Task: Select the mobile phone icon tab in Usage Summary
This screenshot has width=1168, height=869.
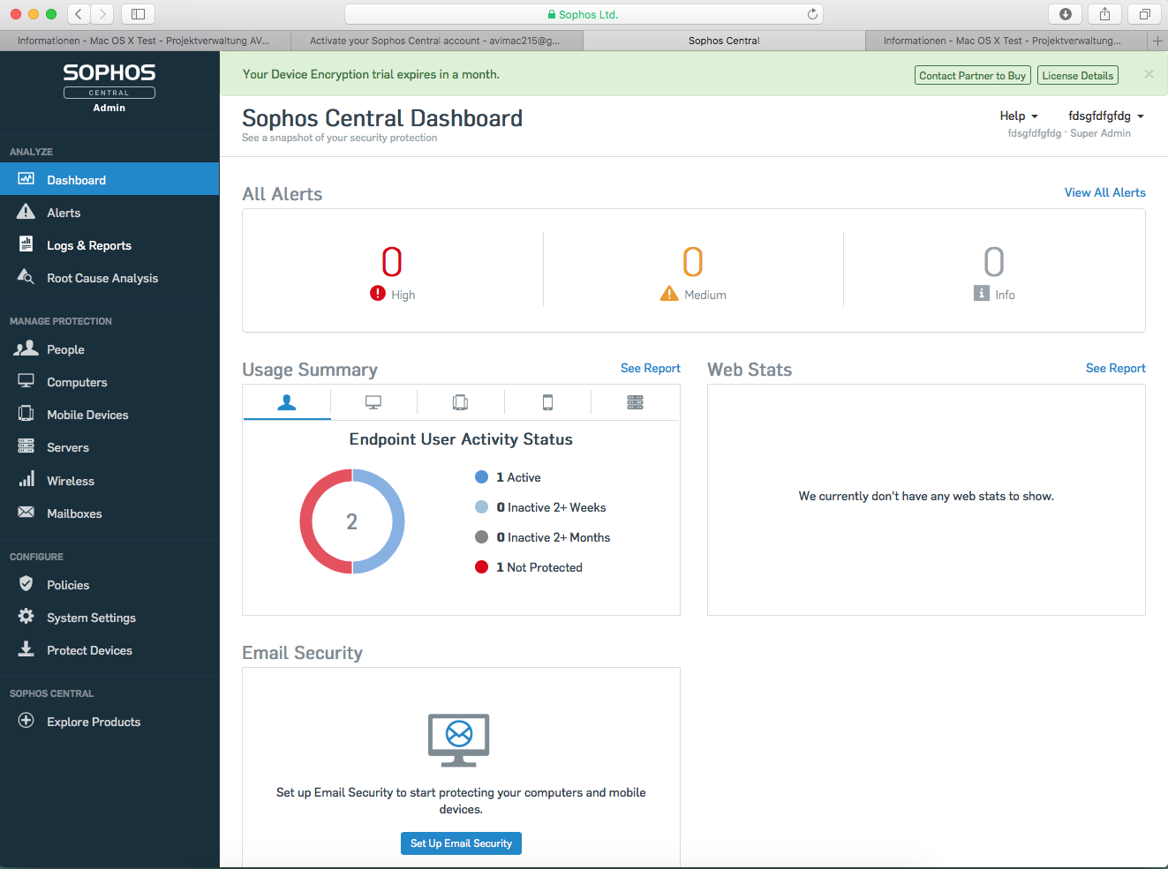Action: pyautogui.click(x=547, y=402)
